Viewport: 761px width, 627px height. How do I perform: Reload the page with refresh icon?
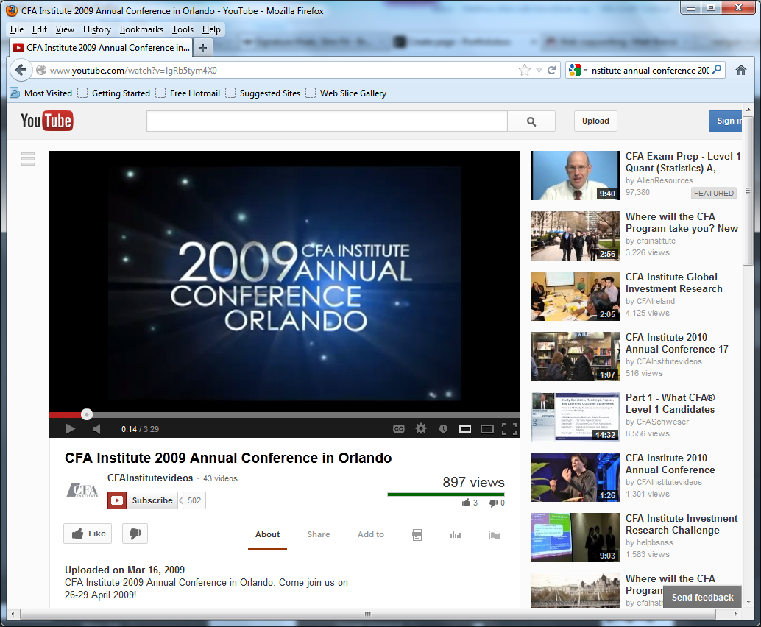(552, 71)
